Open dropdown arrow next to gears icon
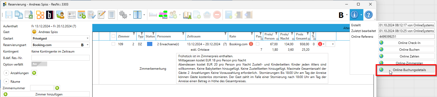437x97 pixels. click(x=130, y=15)
